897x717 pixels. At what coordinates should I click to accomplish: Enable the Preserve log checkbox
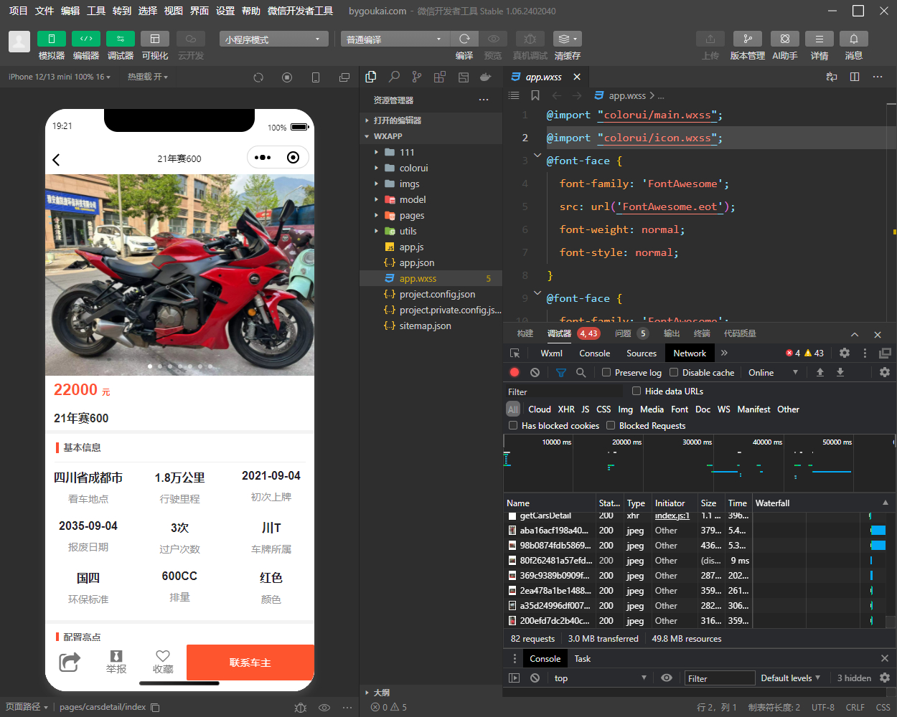[606, 372]
